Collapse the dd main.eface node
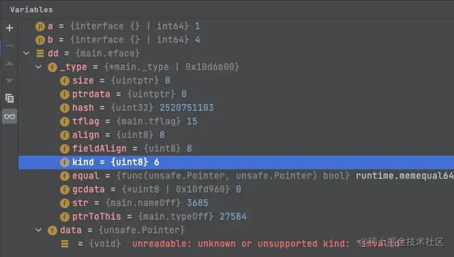The height and width of the screenshot is (257, 454). pos(27,54)
